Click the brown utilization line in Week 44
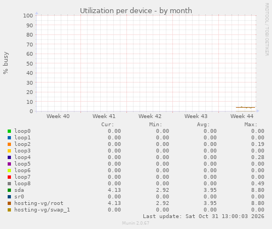Viewport: 272px width, 229px height. [x=245, y=107]
